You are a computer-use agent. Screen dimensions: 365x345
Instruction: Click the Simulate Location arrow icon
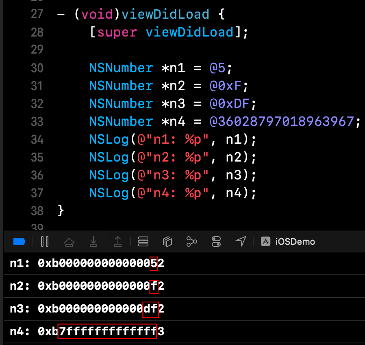(x=241, y=242)
